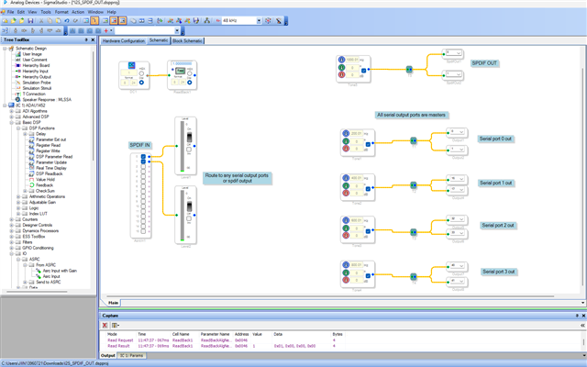Click the Serial port 2 out label
Viewport: 587px width, 367px height.
click(497, 226)
